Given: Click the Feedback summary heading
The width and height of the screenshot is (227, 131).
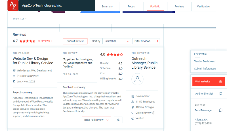Looking at the screenshot, I should 74,87.
